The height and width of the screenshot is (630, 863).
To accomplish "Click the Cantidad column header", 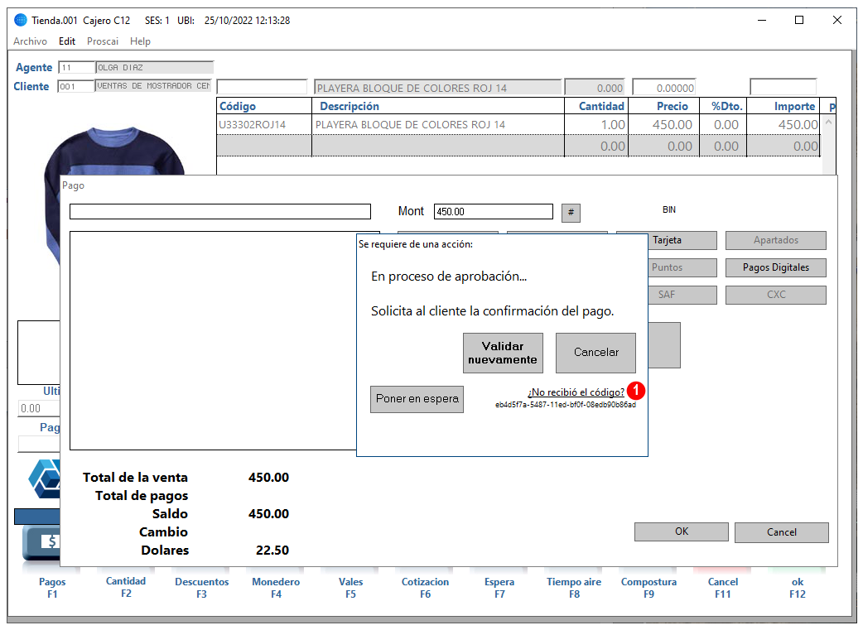I will pos(596,106).
